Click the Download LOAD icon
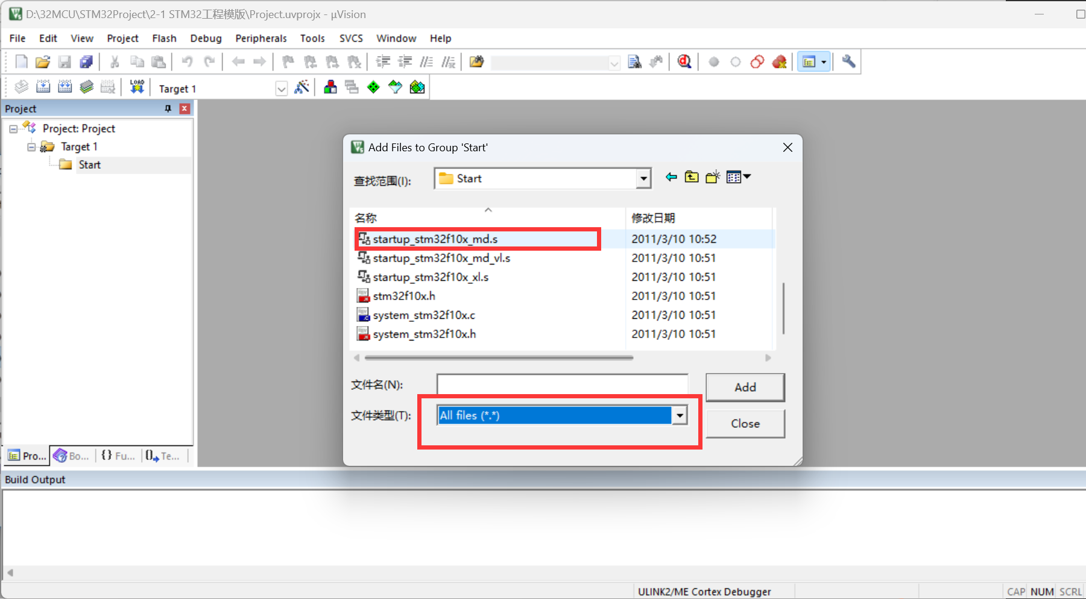The width and height of the screenshot is (1086, 599). [137, 87]
